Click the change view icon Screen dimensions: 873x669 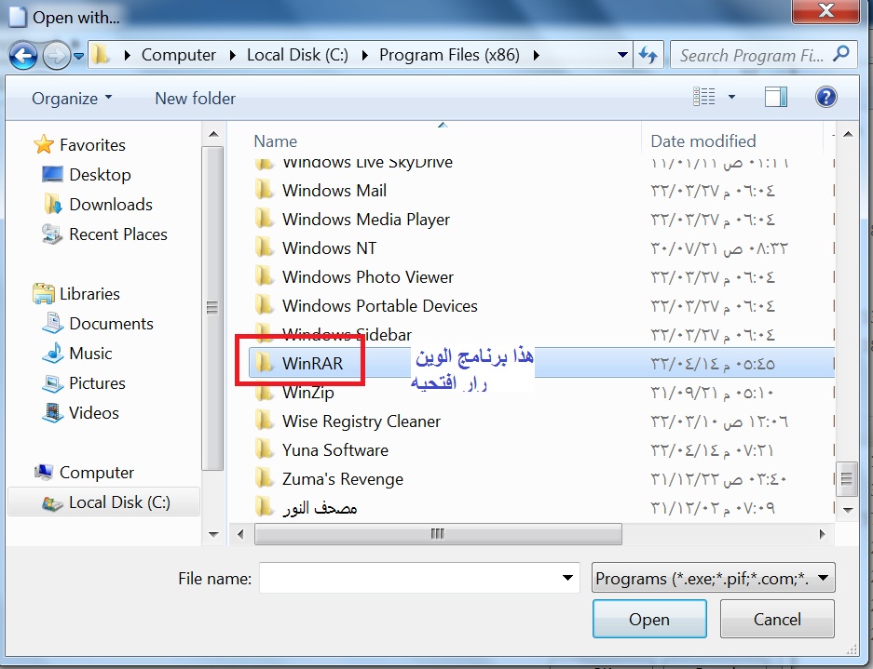point(703,97)
